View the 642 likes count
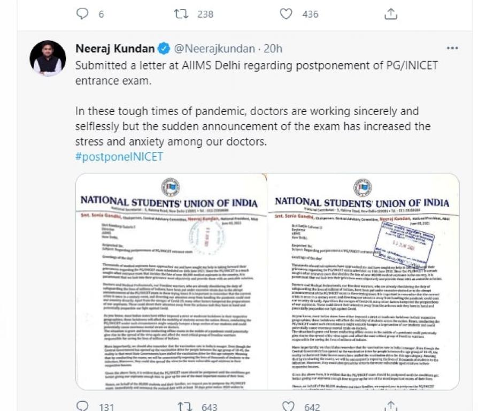This screenshot has height=411, width=478. click(x=312, y=407)
